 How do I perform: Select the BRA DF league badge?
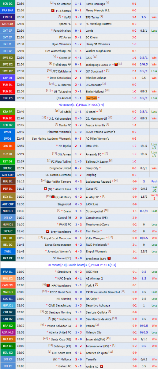(x=8, y=258)
